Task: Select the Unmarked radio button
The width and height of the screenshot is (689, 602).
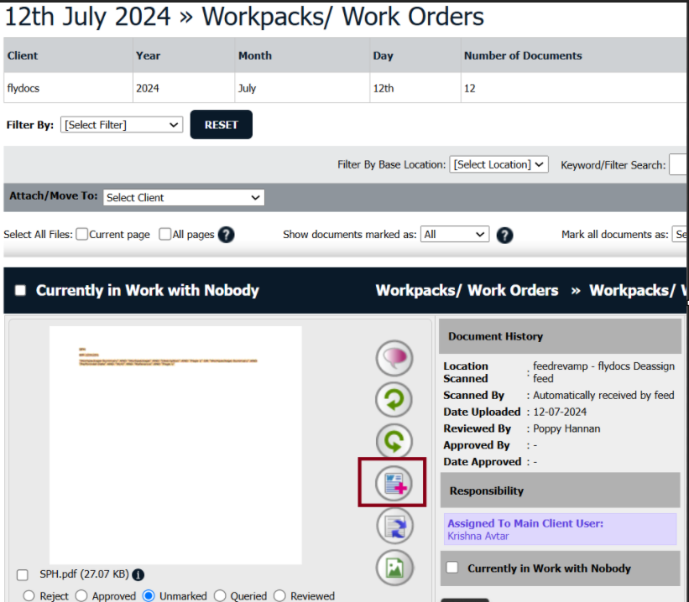Action: click(149, 596)
